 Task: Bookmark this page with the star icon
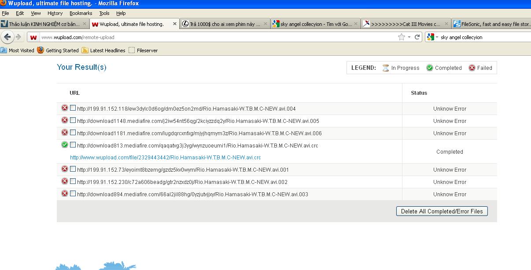(401, 37)
